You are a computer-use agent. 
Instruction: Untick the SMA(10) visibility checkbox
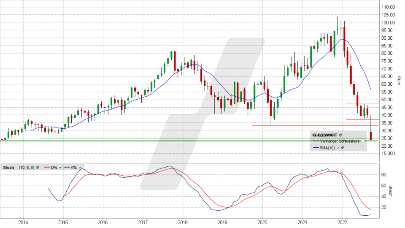pyautogui.click(x=338, y=148)
